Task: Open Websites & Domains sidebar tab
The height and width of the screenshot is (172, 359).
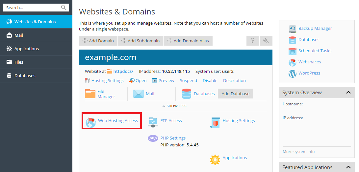Action: (36, 22)
